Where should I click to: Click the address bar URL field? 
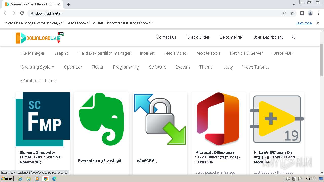(x=157, y=13)
